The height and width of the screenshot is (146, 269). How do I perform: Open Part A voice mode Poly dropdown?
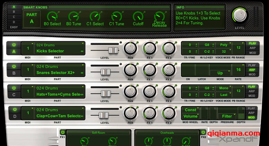click(x=224, y=45)
